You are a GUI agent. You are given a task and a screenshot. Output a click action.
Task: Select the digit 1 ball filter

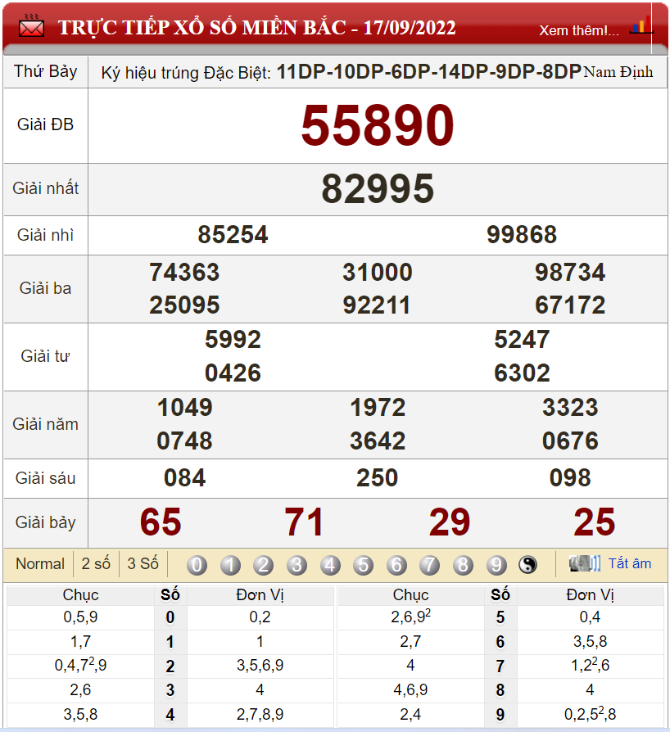[230, 565]
